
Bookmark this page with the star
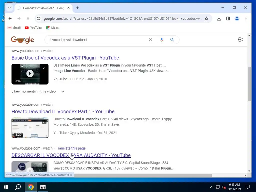(206, 18)
